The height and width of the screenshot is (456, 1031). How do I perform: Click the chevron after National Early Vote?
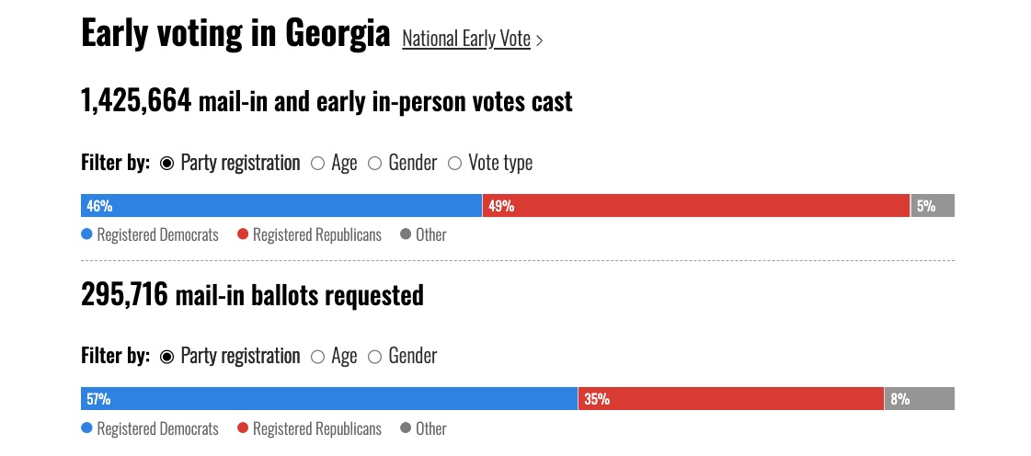pos(540,40)
